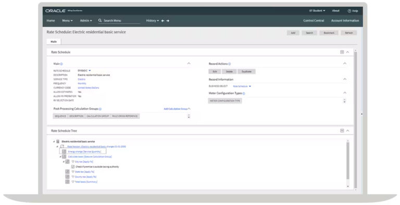Click the Add Calculation Group link
Viewport: 400px width, 205px height.
[176, 109]
